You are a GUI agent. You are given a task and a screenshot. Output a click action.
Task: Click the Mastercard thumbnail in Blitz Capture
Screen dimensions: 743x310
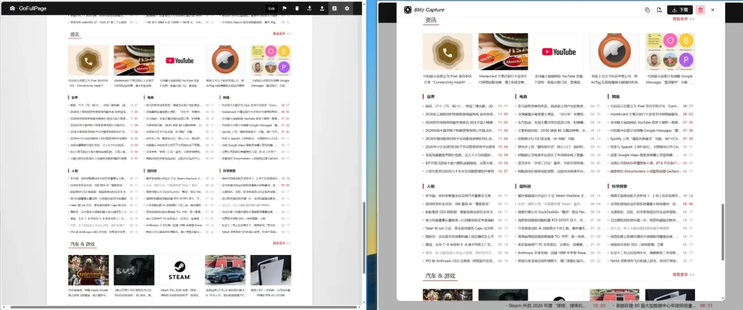tap(503, 51)
